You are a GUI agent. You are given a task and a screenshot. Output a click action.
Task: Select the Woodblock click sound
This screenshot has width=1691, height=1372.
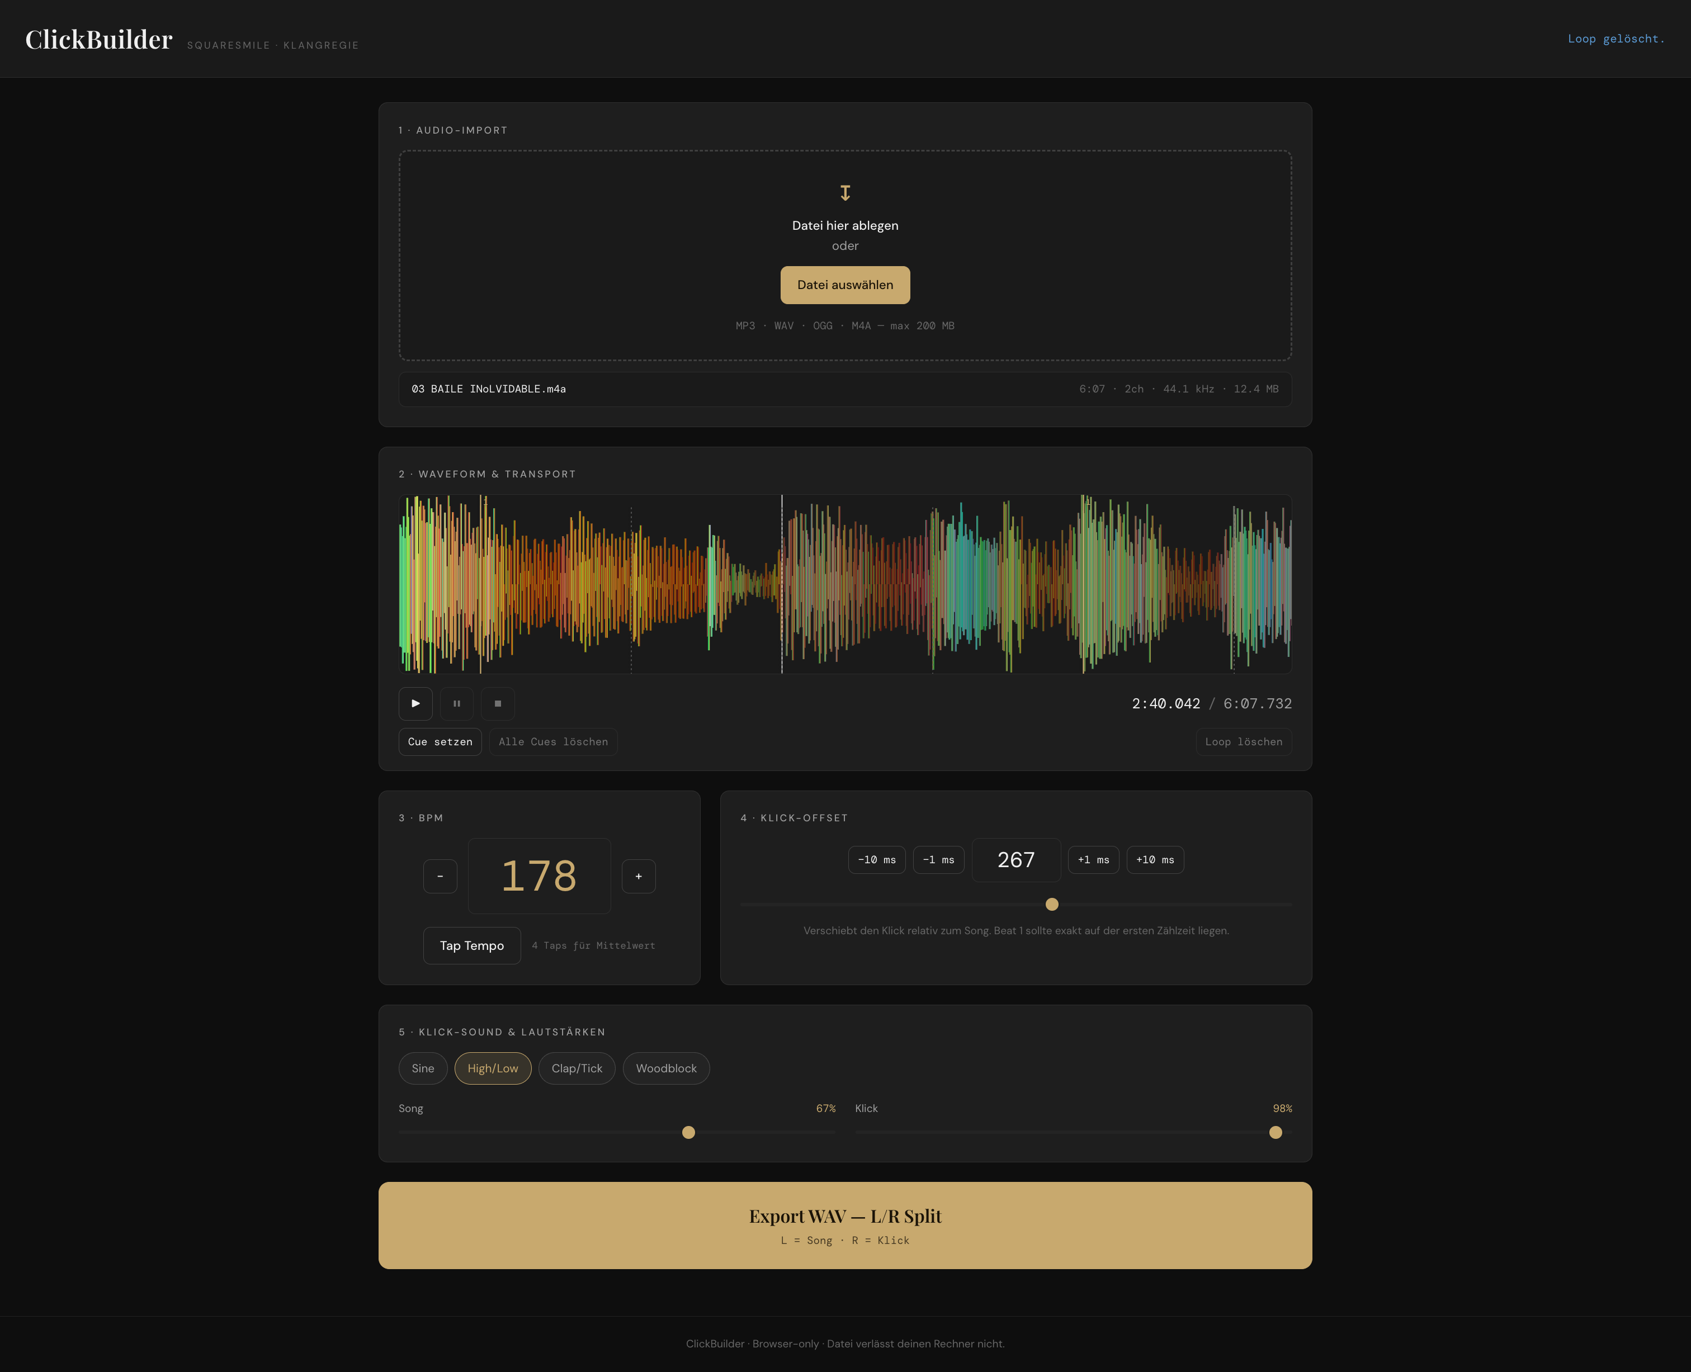(667, 1068)
